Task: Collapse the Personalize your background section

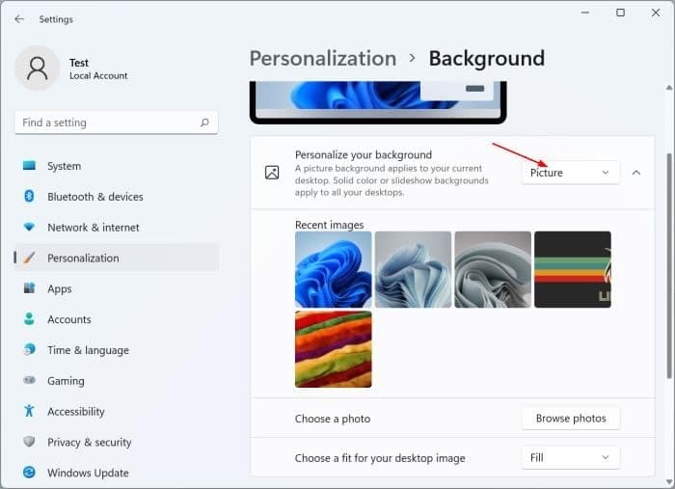Action: click(636, 173)
